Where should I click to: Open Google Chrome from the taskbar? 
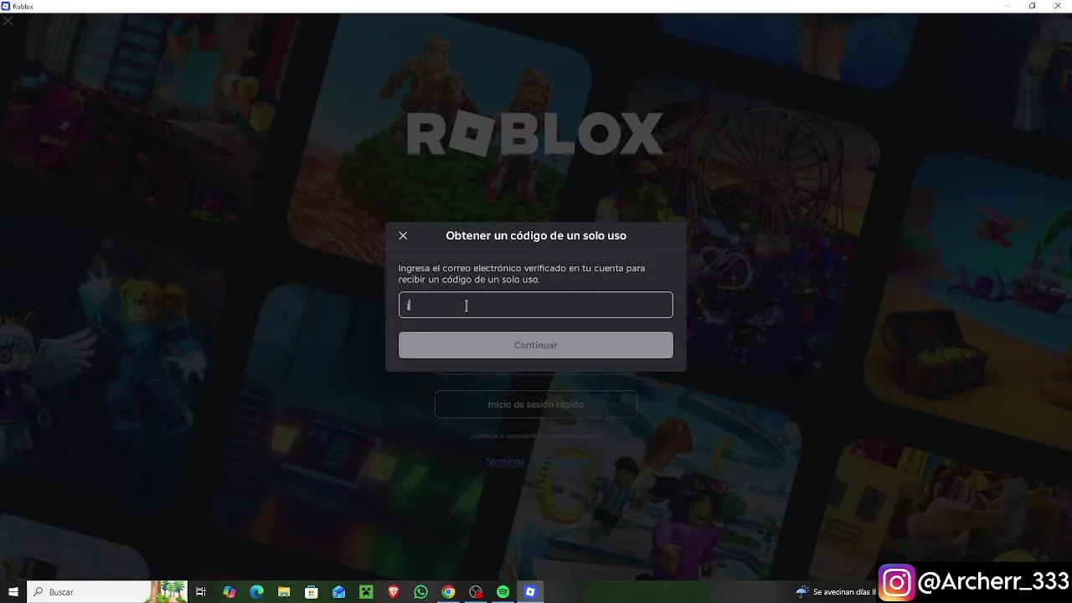pyautogui.click(x=448, y=592)
